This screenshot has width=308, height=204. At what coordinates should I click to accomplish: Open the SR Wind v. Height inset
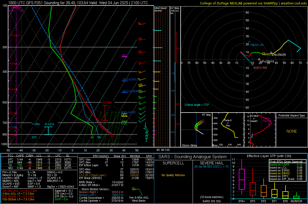click(260, 130)
